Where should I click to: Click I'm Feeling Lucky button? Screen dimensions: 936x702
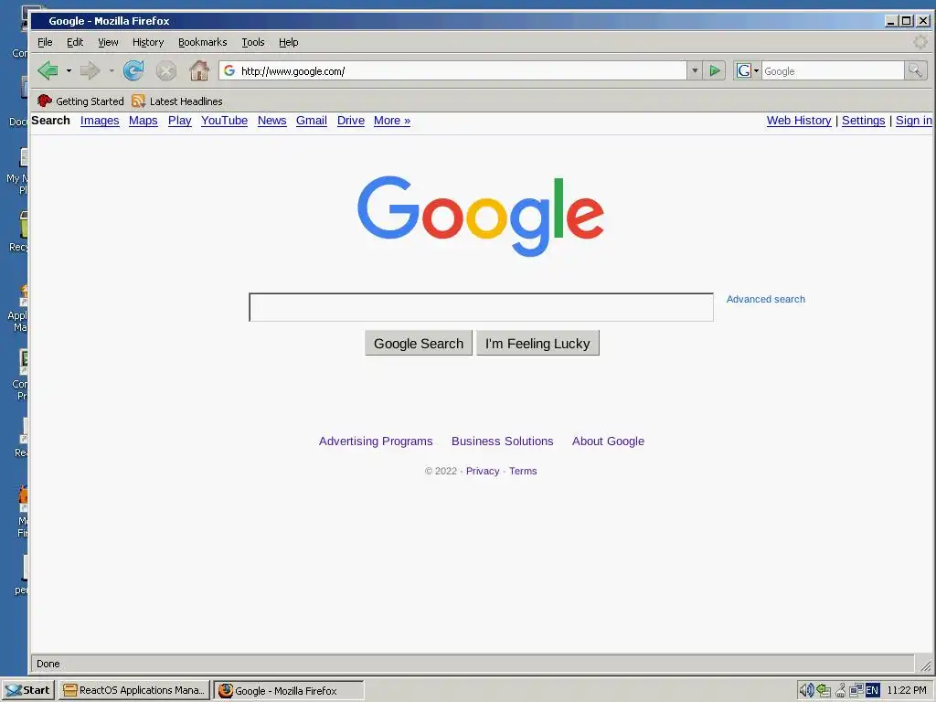[x=537, y=344]
